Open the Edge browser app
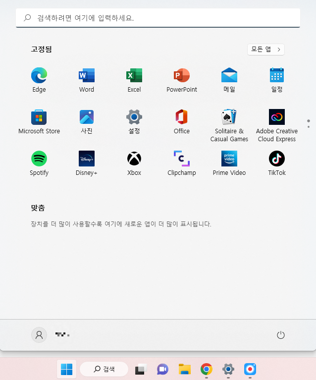Screen dimensions: 316x380 tap(39, 80)
